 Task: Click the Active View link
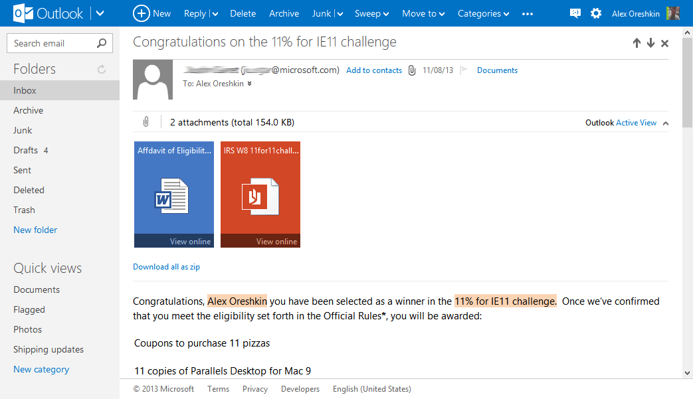click(x=636, y=123)
